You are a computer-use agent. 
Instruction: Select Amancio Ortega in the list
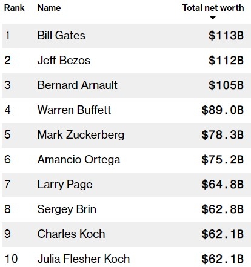pyautogui.click(x=79, y=160)
